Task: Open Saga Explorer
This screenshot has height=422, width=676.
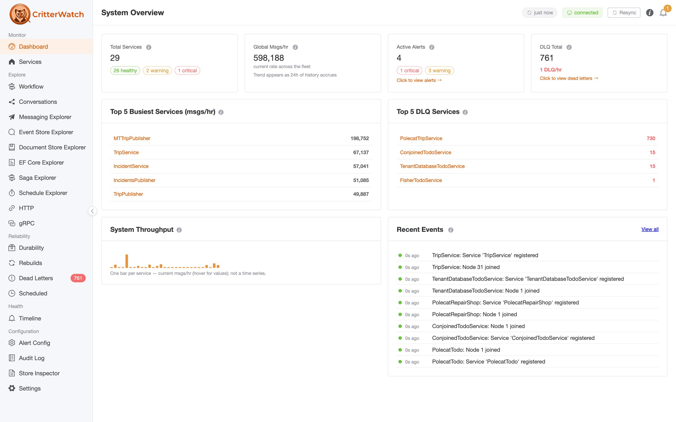Action: tap(46, 178)
